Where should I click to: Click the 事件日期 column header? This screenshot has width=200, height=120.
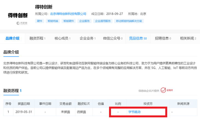[45, 104]
